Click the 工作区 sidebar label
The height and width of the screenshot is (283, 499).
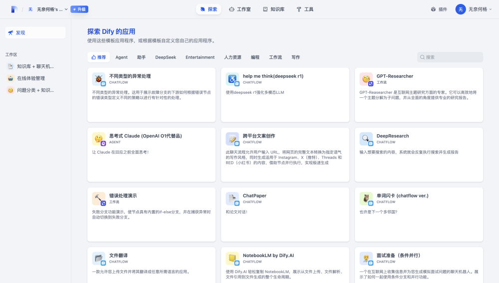tap(11, 55)
